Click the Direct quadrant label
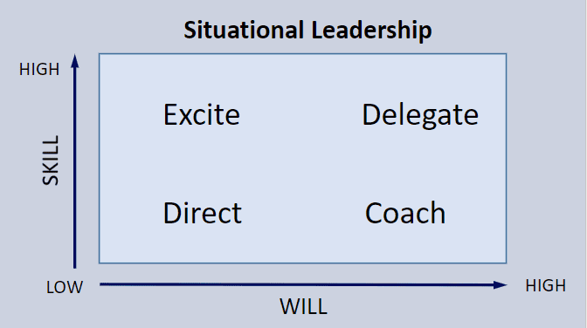Screen dimensions: 587x328 point(203,213)
